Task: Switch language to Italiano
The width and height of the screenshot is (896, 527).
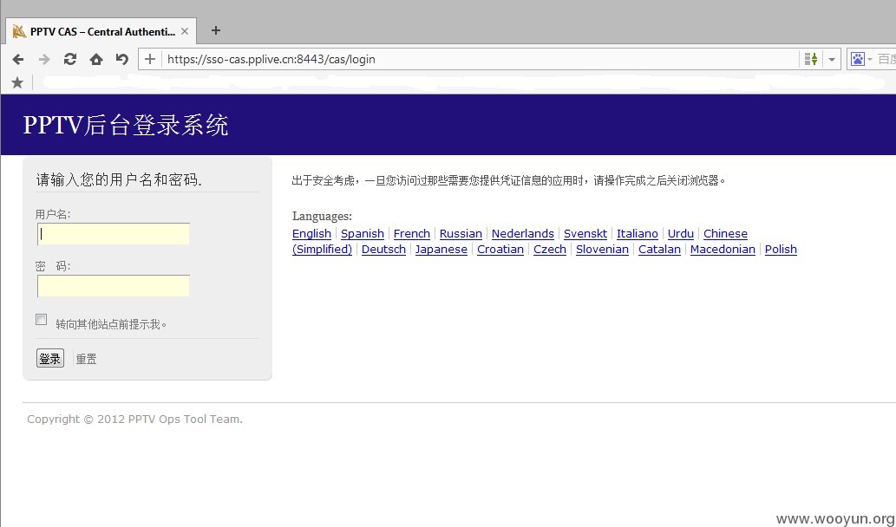Action: 638,233
